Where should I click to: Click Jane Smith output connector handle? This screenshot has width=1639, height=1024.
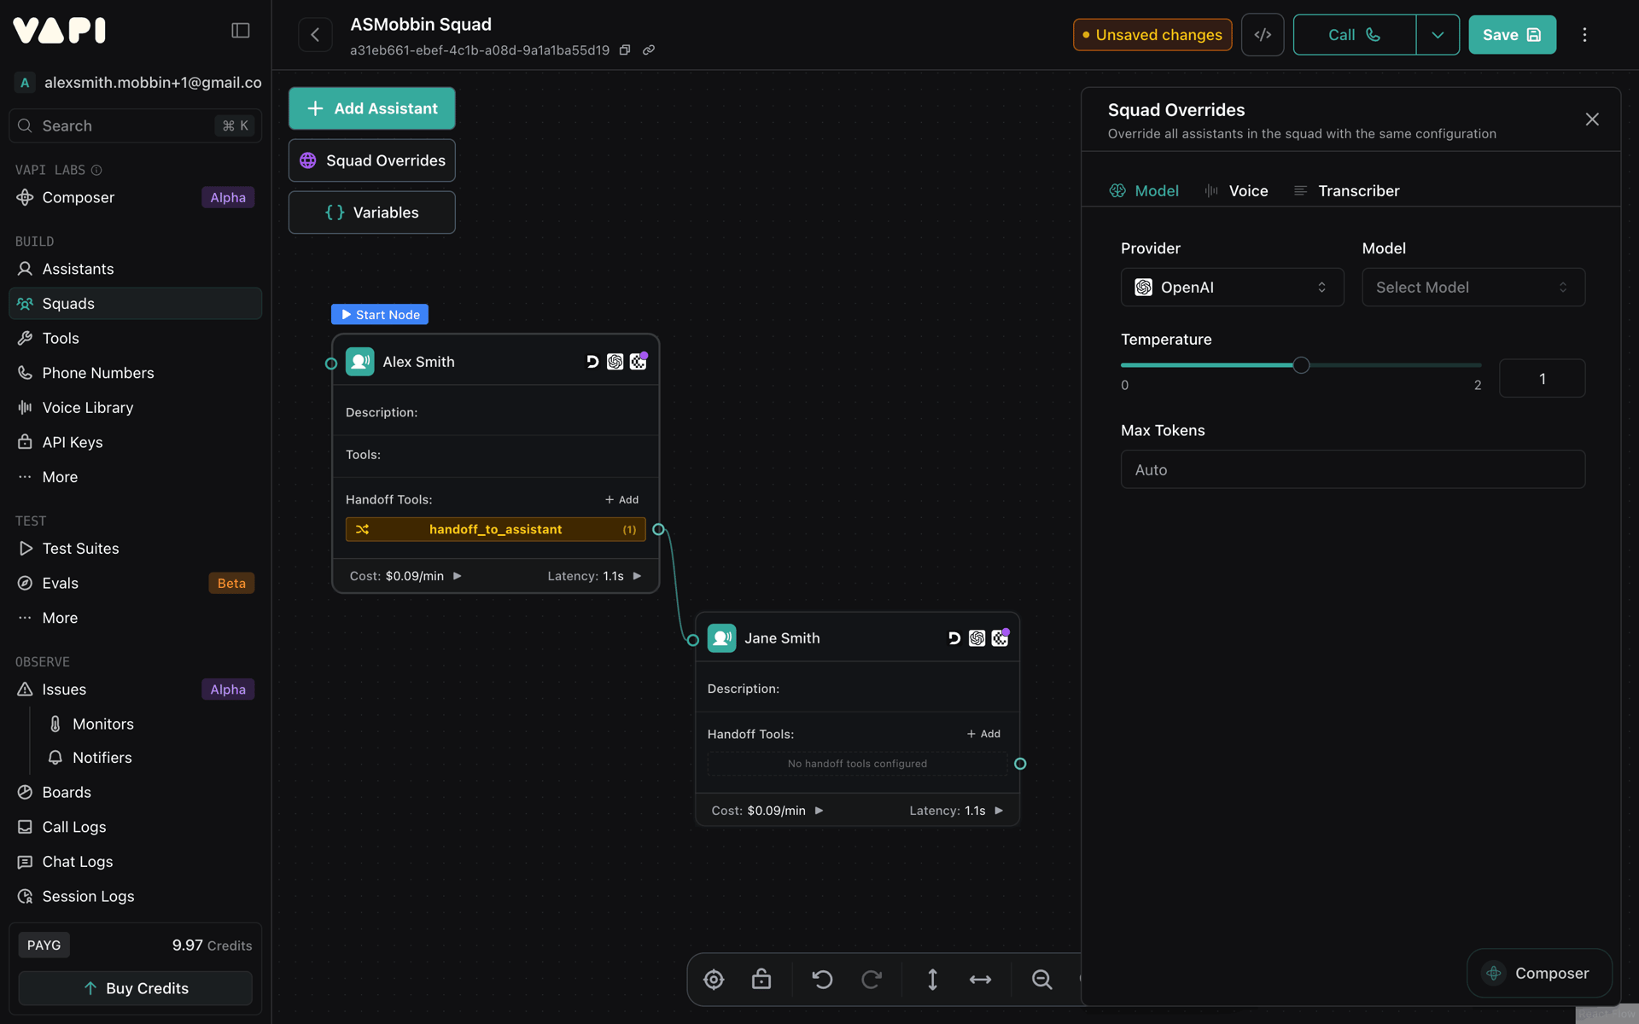1020,764
